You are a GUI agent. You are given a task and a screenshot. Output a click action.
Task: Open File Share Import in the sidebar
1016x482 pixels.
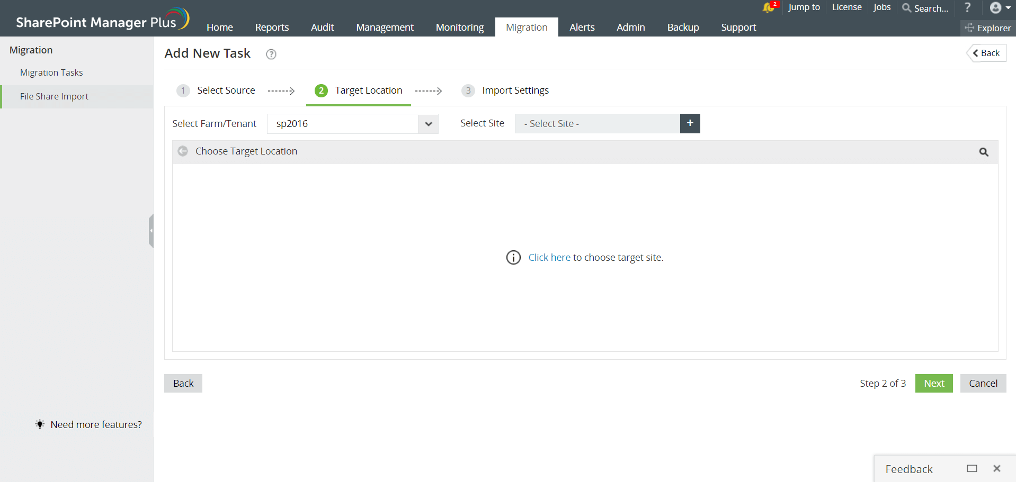tap(54, 96)
